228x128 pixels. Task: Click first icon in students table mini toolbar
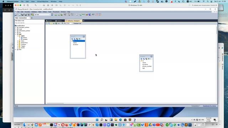(141, 59)
